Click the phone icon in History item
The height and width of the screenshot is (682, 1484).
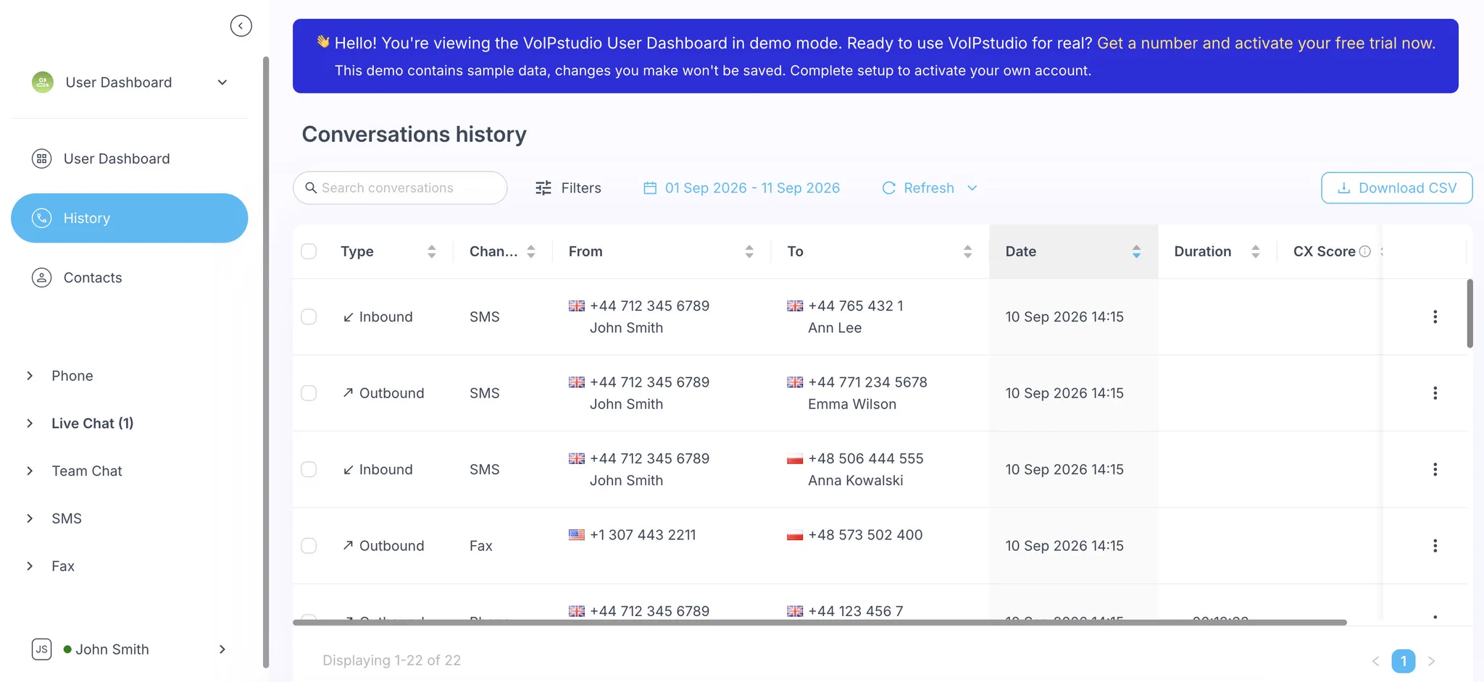[42, 218]
